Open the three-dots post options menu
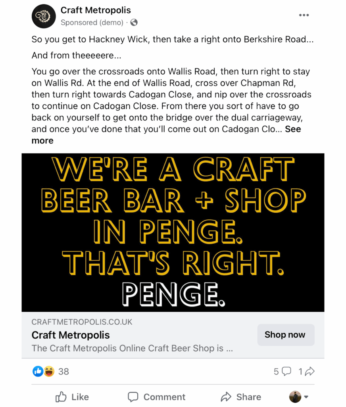 point(304,15)
